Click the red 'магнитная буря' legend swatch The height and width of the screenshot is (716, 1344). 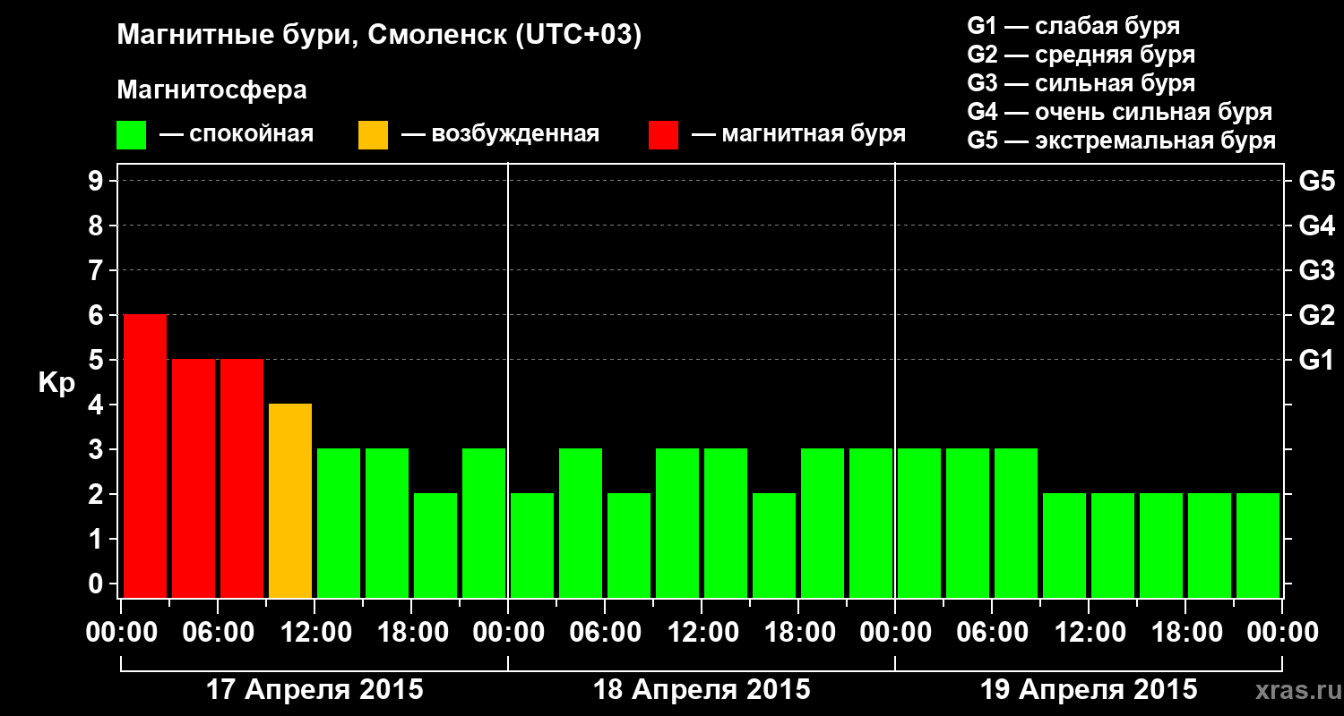[663, 135]
